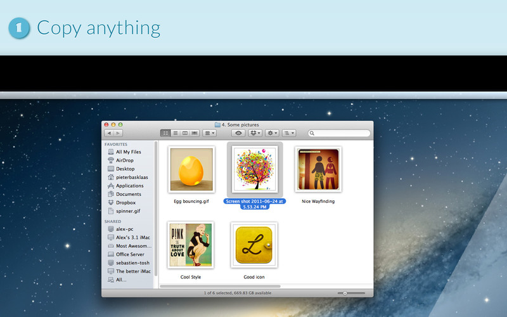Connect to alex-pc shared computer
507x317 pixels.
tap(124, 229)
